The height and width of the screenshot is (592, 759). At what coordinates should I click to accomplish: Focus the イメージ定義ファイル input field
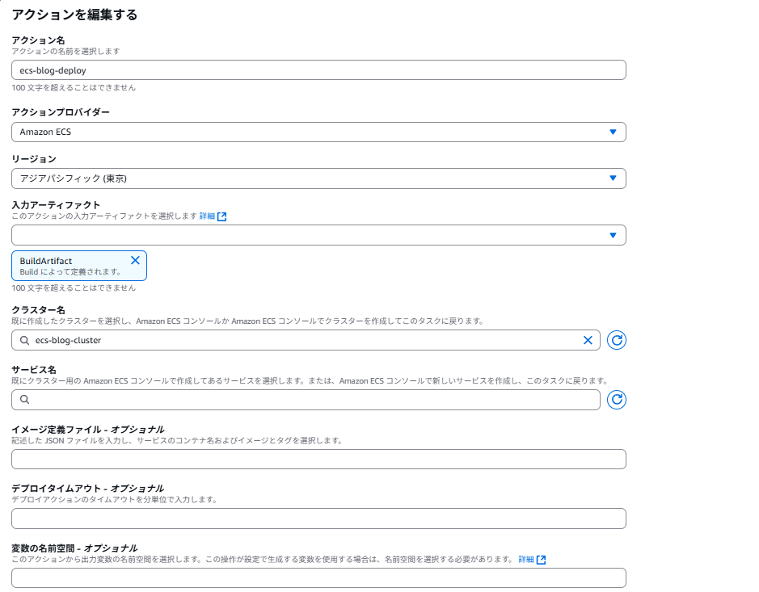318,460
